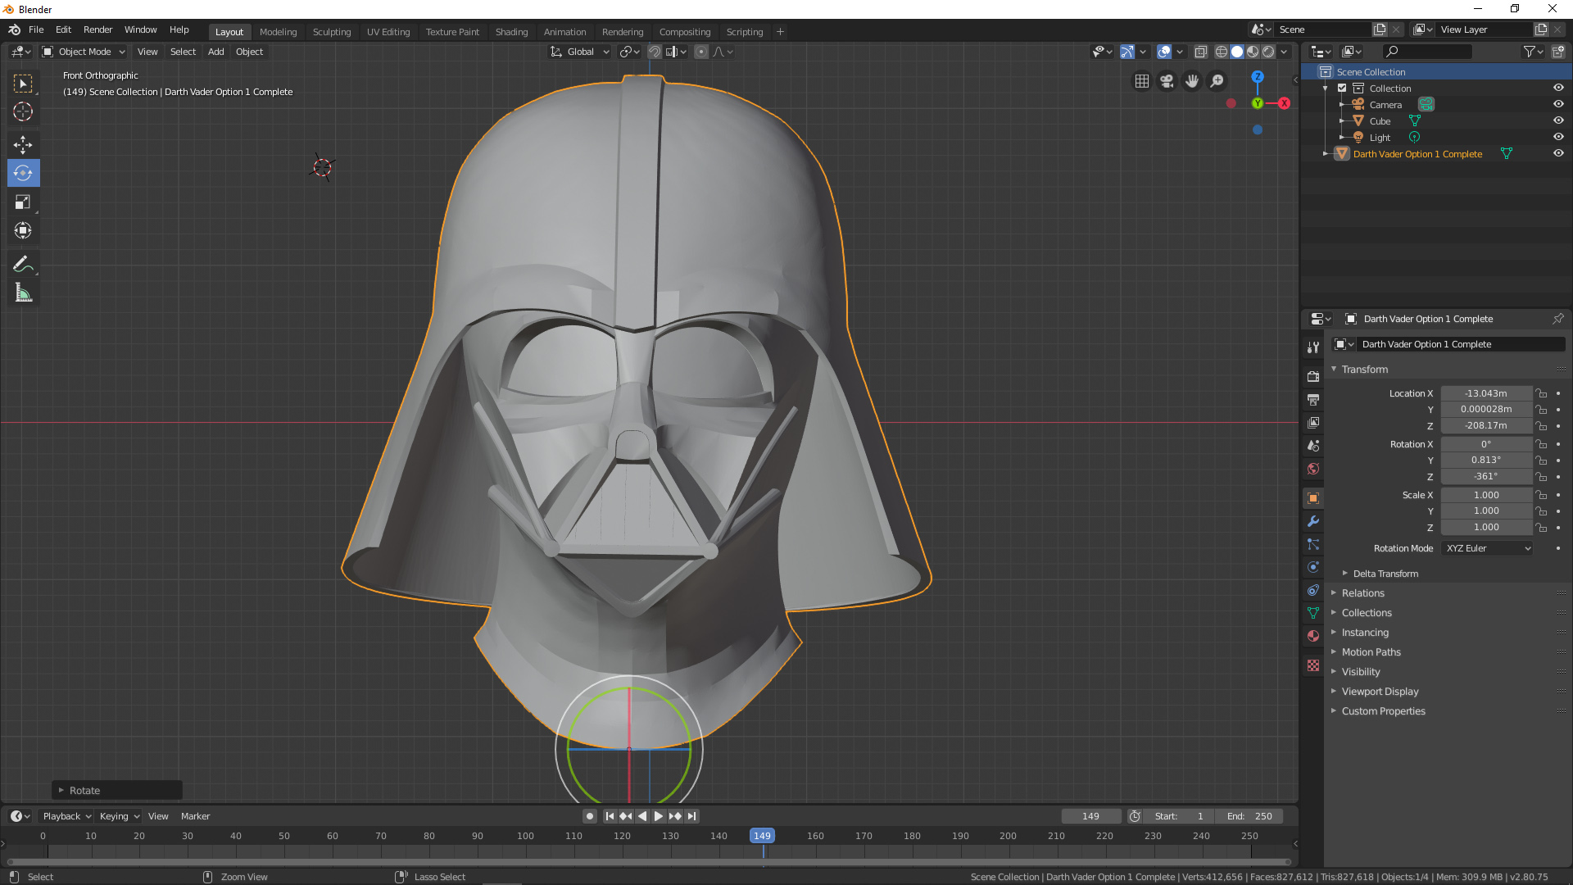Click the timeline horizontal scrollbar
The image size is (1573, 885).
pos(649,862)
